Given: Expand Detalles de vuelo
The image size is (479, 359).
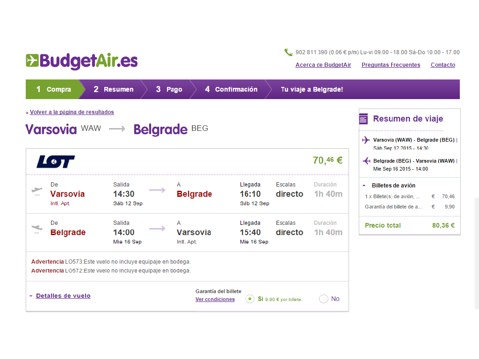Looking at the screenshot, I should point(63,296).
